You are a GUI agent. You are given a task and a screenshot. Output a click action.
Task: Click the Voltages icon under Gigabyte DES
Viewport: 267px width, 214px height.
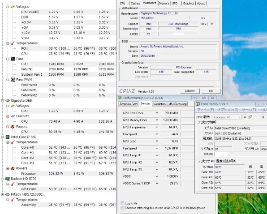(13, 106)
